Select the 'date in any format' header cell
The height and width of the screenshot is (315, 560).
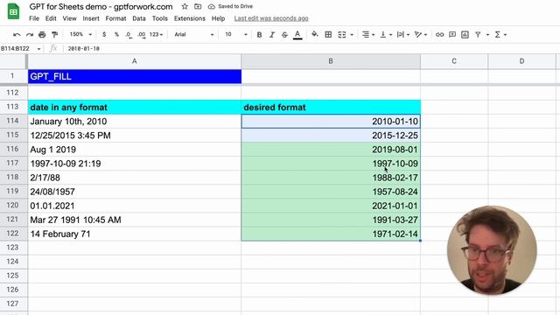135,107
